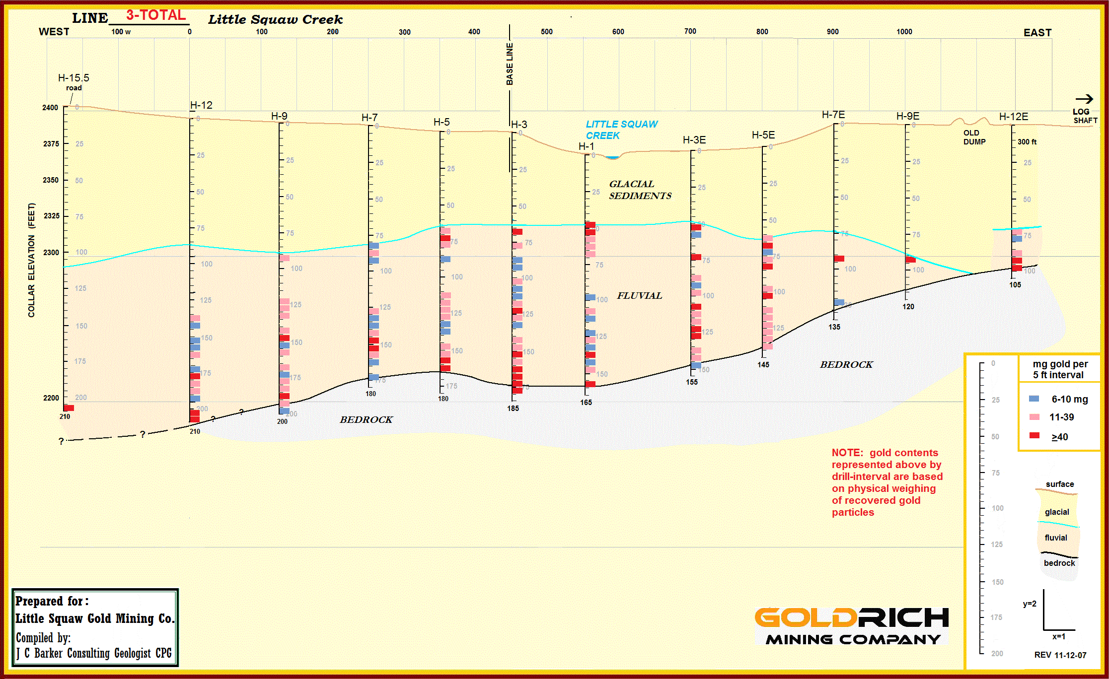Screen dimensions: 1109x679
Task: Click the road label under H-15.5
Action: (74, 88)
